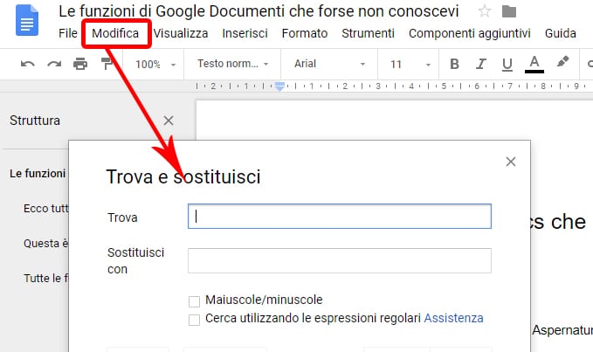Enable the Maiuscole/minuscole checkbox
Viewport: 593px width, 352px height.
coord(194,300)
